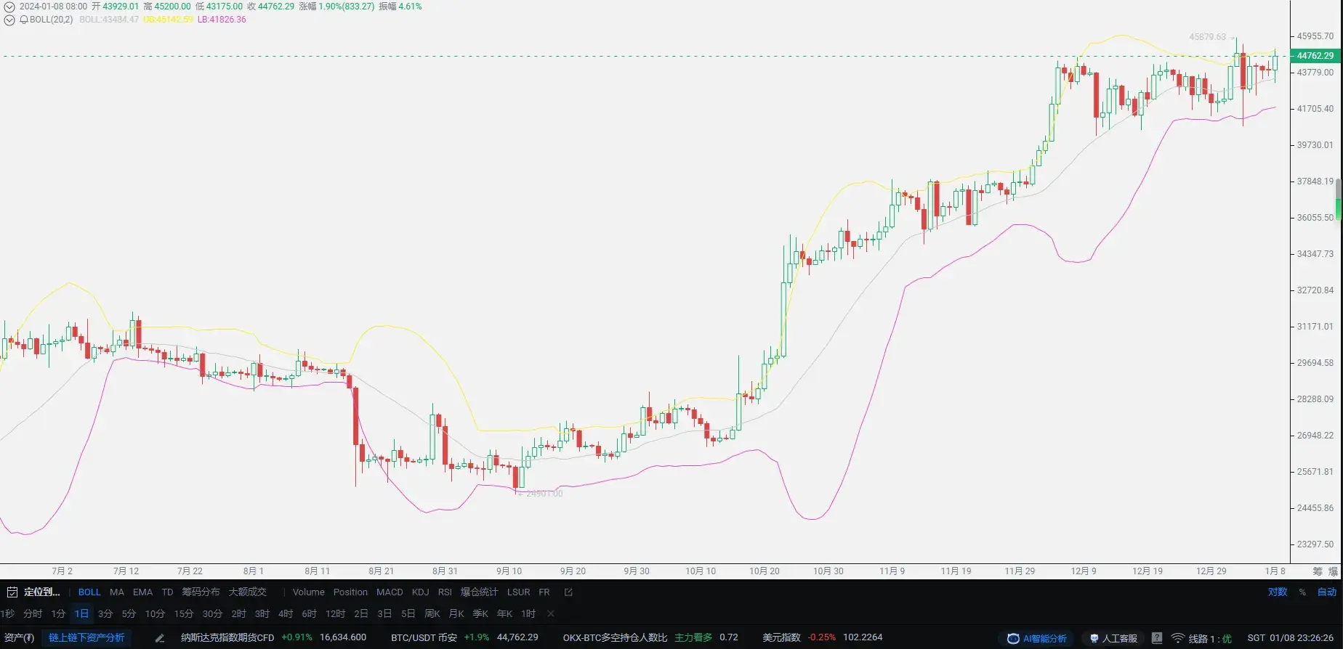This screenshot has height=649, width=1343.
Task: Contact 人工客服 customer support
Action: pos(1113,638)
